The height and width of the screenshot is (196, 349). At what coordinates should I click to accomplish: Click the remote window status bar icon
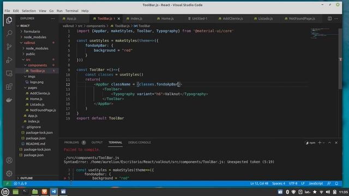(7, 183)
